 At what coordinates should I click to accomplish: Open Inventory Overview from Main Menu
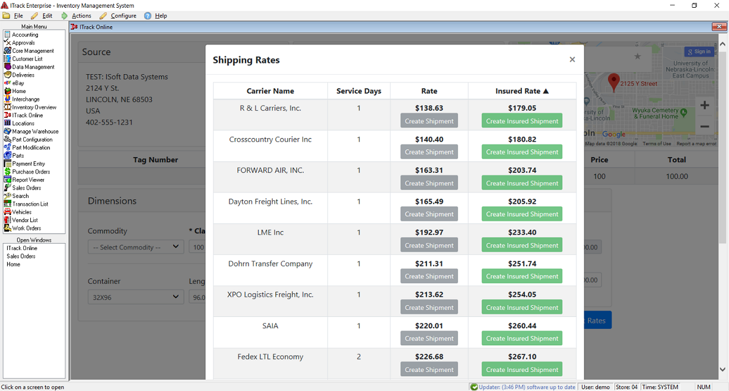8,107
